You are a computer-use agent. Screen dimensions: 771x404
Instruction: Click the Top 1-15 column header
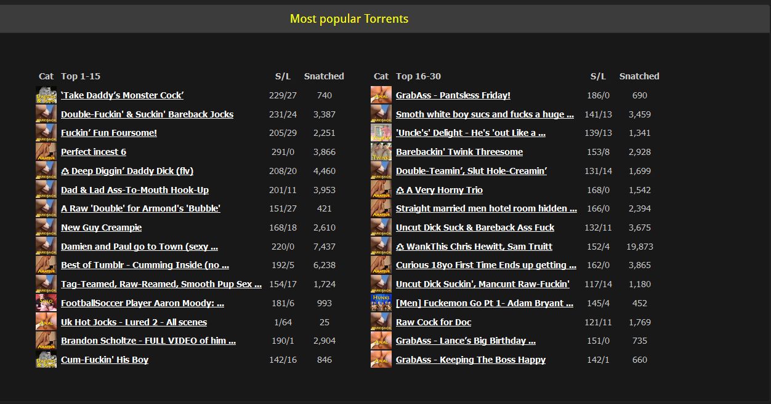pos(81,76)
